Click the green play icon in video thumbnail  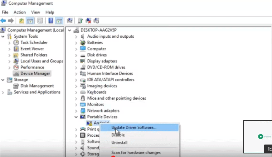click(x=261, y=136)
